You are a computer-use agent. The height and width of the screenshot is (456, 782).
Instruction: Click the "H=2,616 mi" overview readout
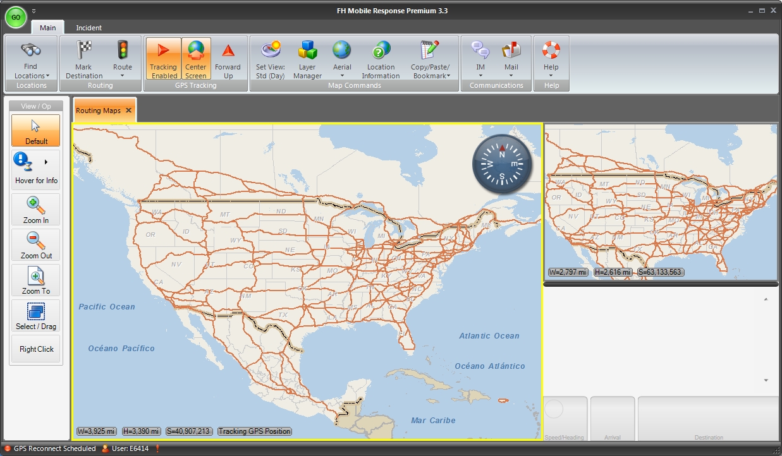(613, 272)
